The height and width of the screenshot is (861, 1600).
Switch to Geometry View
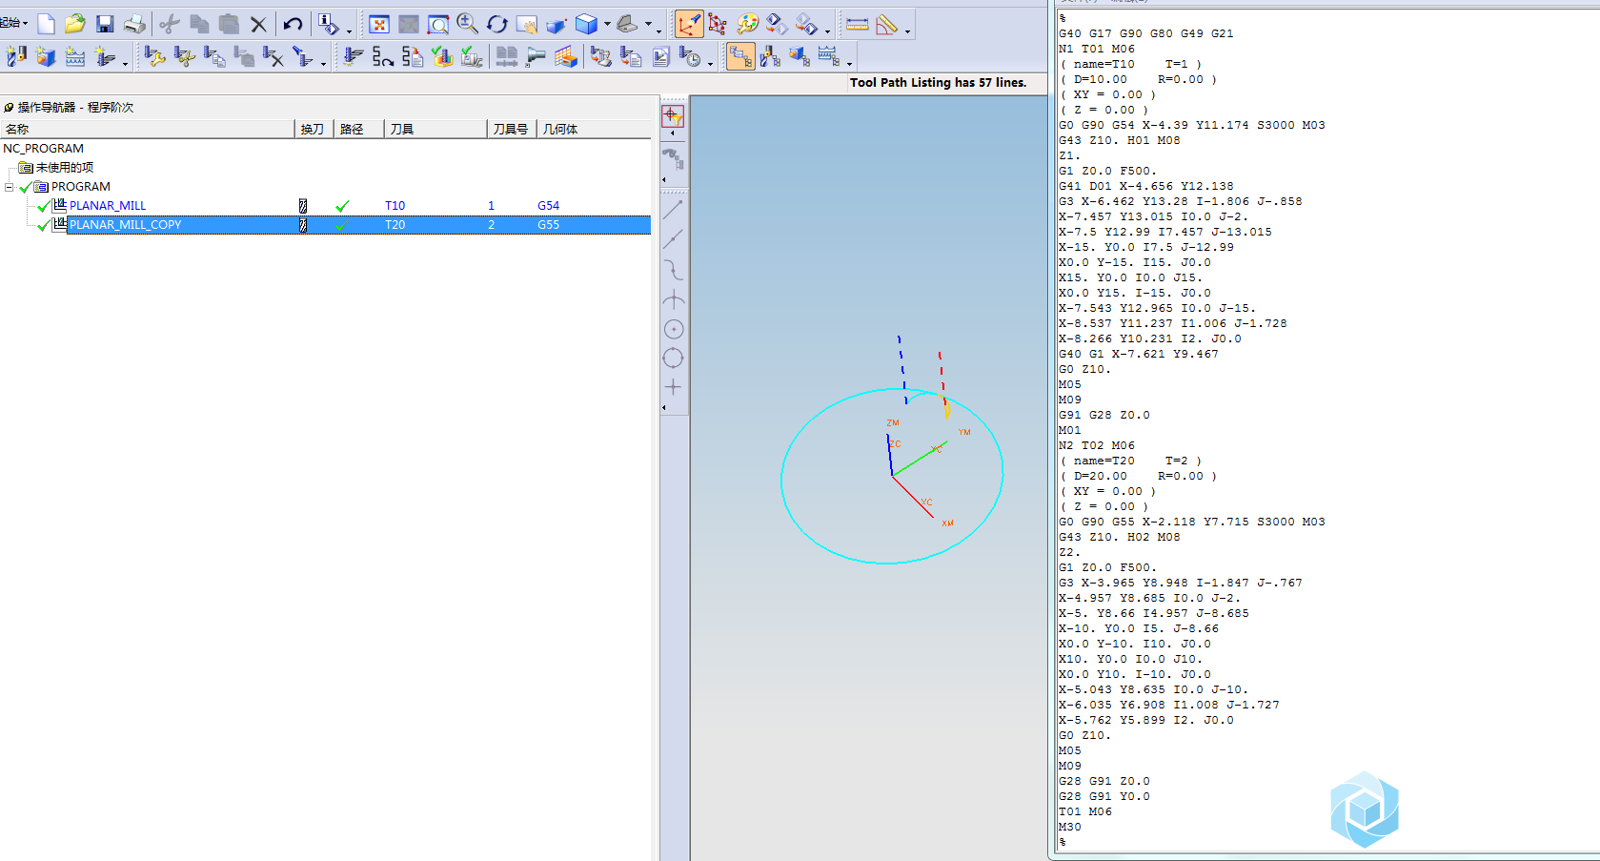pos(800,57)
